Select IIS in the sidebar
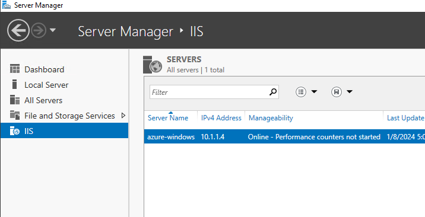 coord(64,130)
